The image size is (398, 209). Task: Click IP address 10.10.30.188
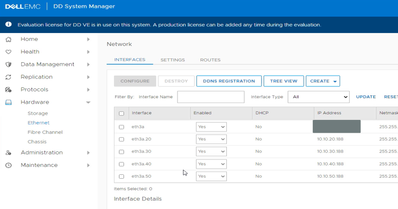[330, 151]
